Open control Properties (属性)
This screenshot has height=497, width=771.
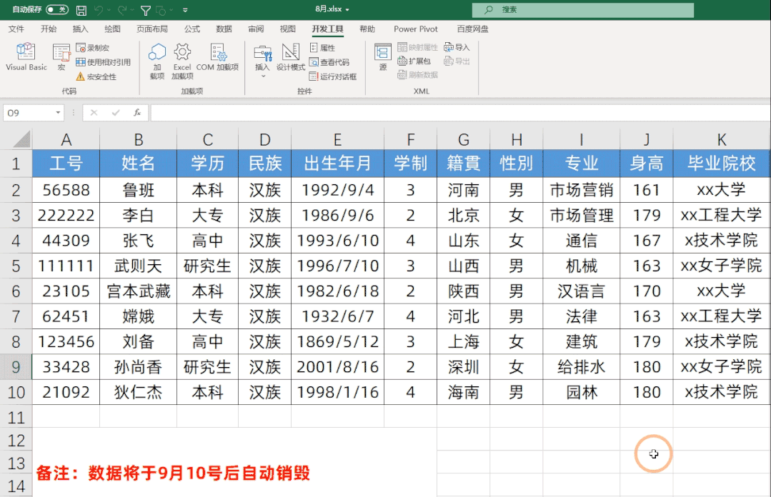(x=322, y=48)
